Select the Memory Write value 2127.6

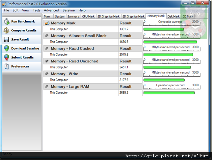coord(124,80)
